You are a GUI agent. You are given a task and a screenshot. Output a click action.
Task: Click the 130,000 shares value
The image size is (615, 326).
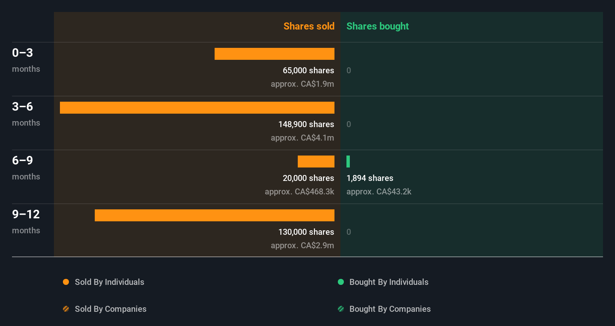coord(306,232)
